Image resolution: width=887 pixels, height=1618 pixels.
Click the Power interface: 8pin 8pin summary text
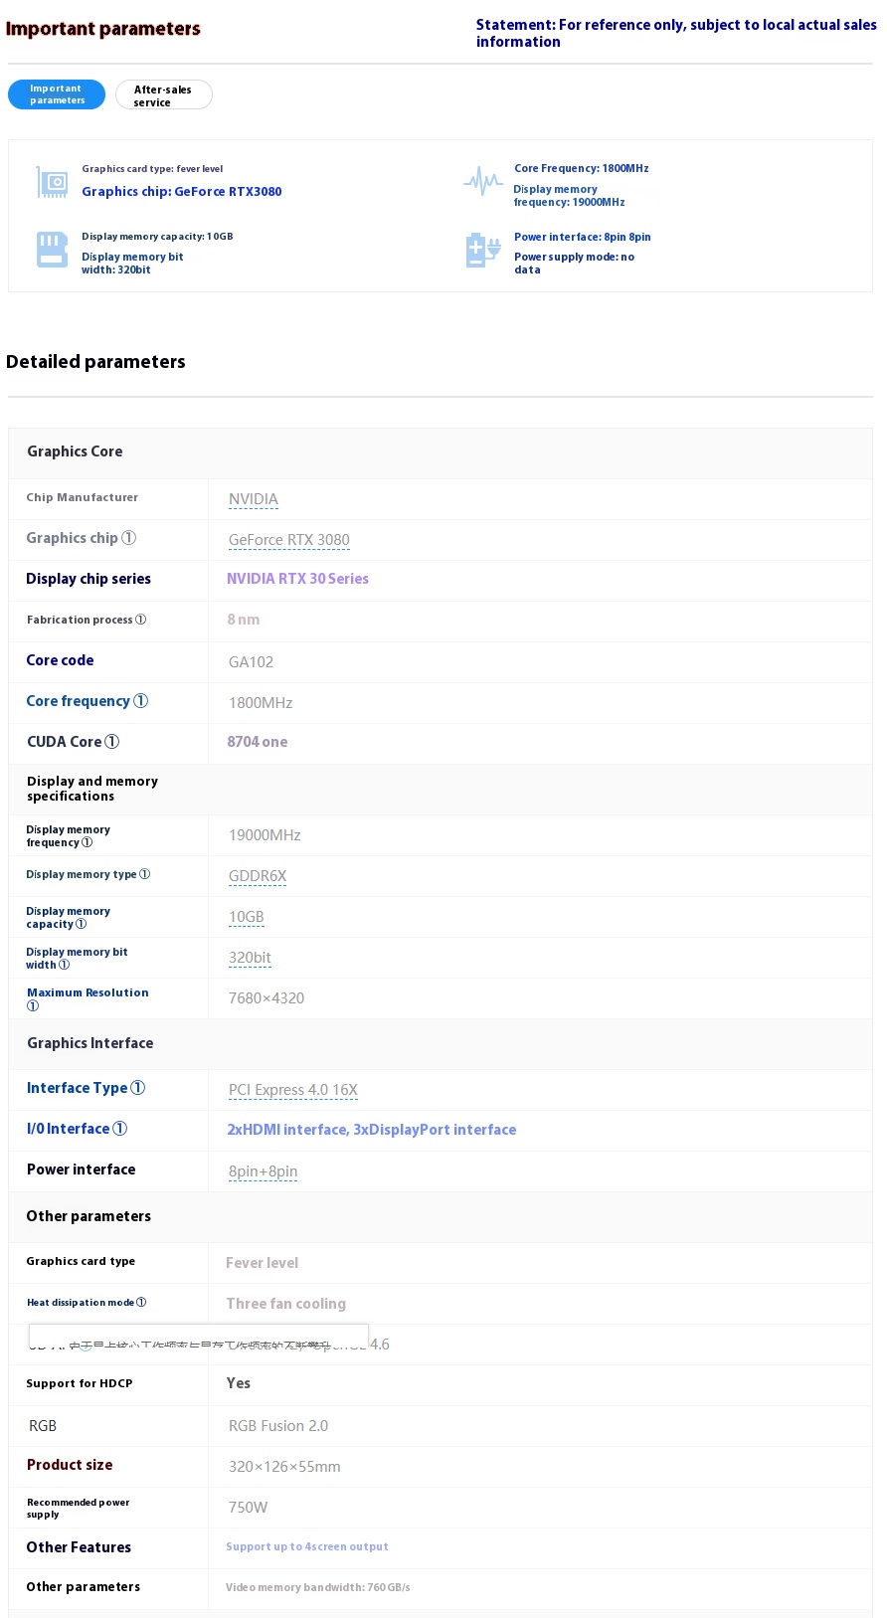click(582, 237)
